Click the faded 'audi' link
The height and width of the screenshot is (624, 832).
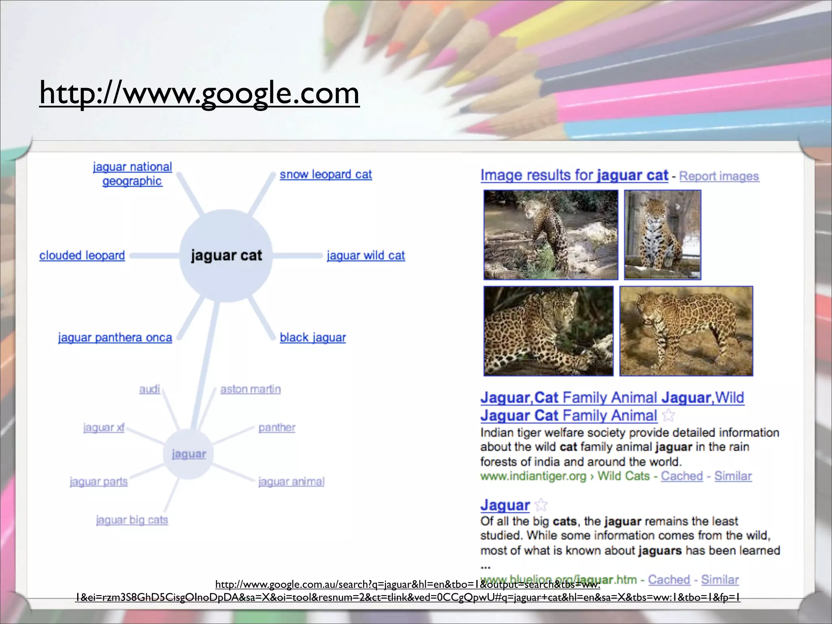149,389
